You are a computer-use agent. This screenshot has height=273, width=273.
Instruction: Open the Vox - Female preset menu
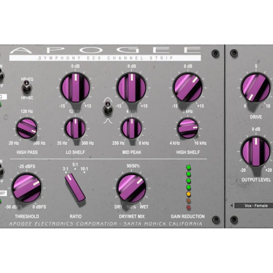click(x=254, y=206)
